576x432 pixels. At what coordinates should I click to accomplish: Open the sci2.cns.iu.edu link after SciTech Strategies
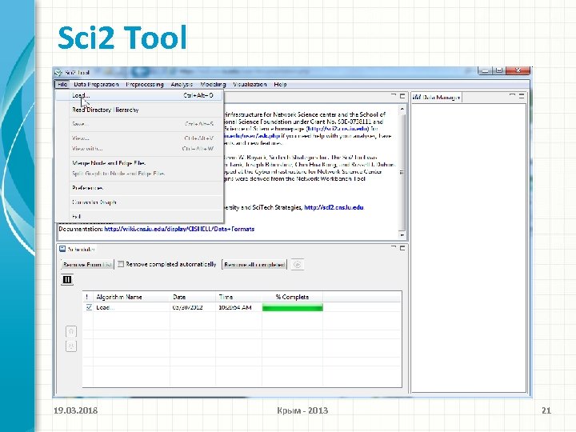pyautogui.click(x=334, y=207)
